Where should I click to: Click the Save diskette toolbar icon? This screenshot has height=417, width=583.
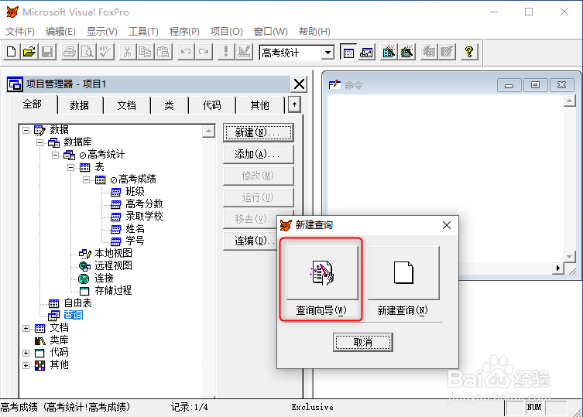pyautogui.click(x=47, y=52)
